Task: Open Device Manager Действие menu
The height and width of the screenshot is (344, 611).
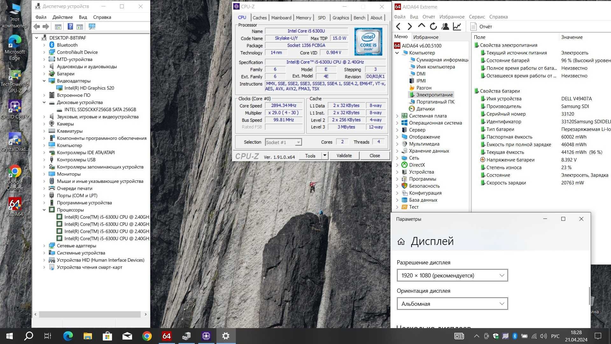Action: [62, 17]
